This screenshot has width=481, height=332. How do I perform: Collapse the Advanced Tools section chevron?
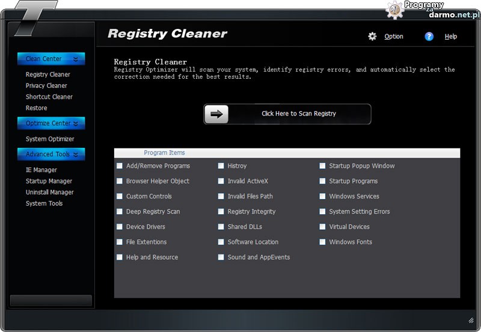click(x=76, y=155)
